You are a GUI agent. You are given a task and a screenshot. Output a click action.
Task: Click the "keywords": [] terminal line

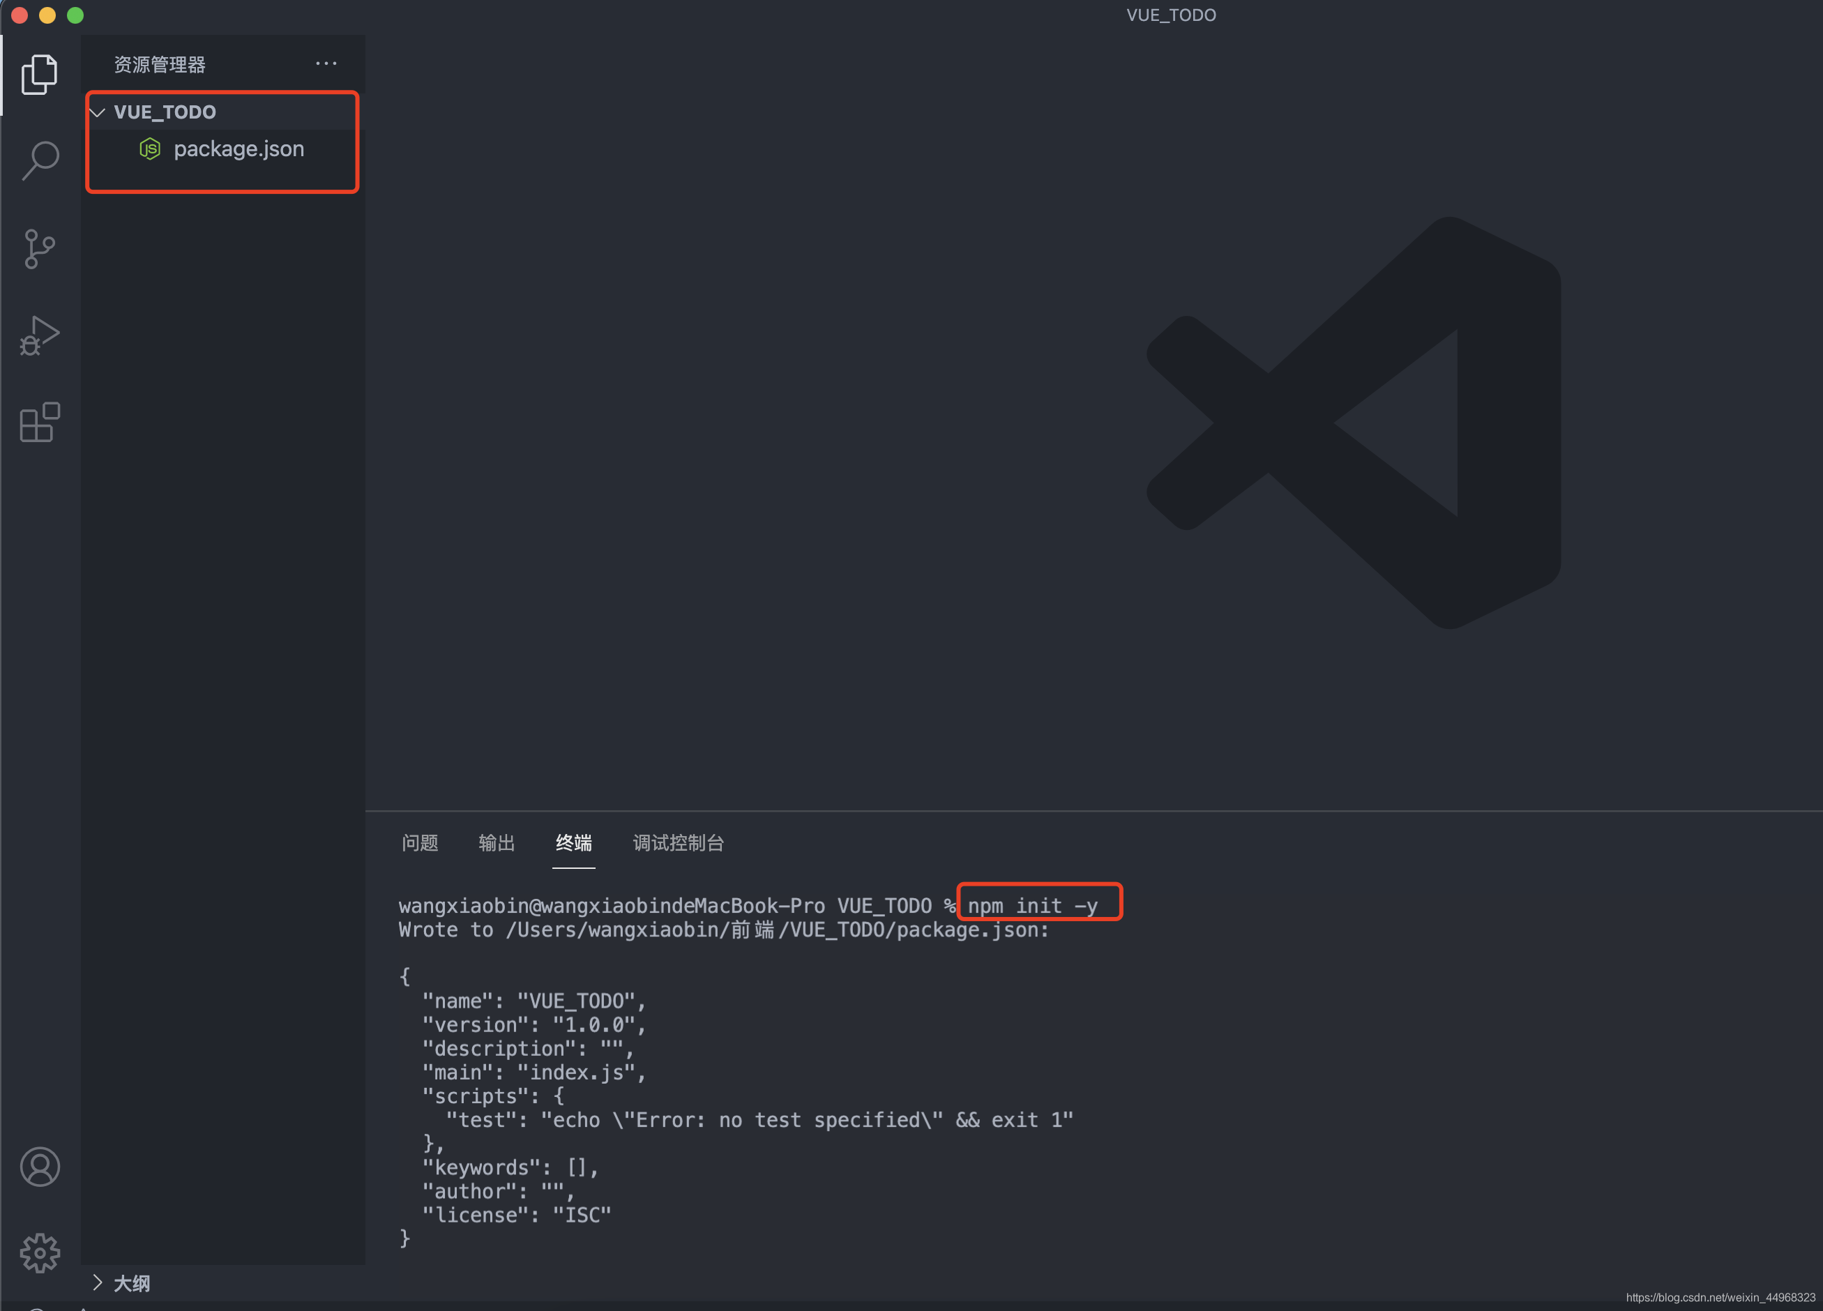pos(510,1167)
